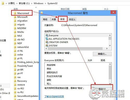This screenshot has height=100, width=130.
Task: Click the CREATOR OWNER user icon
Action: (47, 42)
